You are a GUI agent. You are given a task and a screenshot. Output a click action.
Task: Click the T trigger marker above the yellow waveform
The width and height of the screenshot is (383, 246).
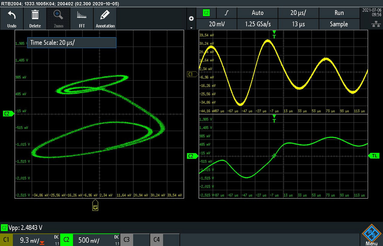[274, 35]
